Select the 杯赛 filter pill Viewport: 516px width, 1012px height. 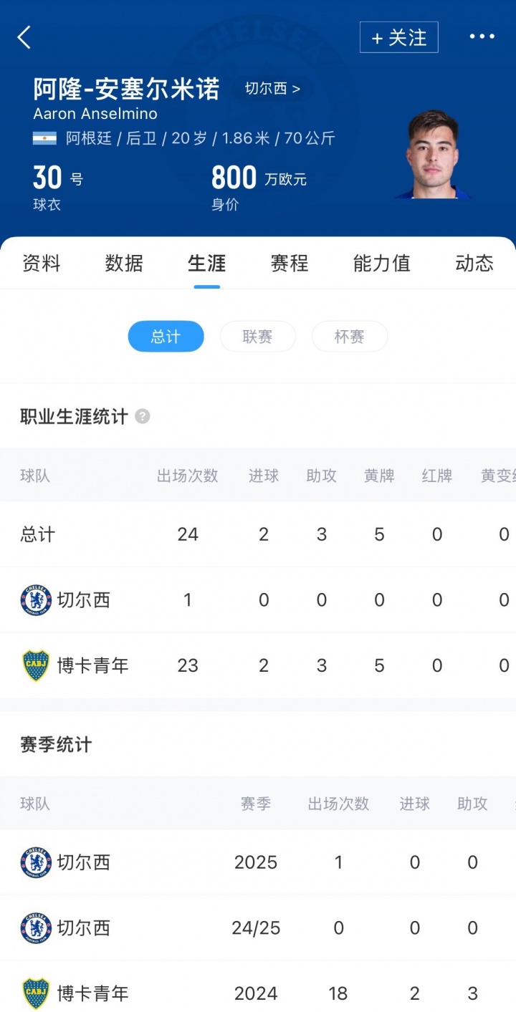[349, 337]
